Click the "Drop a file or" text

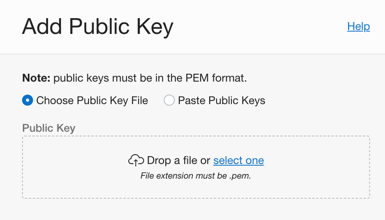pos(179,160)
